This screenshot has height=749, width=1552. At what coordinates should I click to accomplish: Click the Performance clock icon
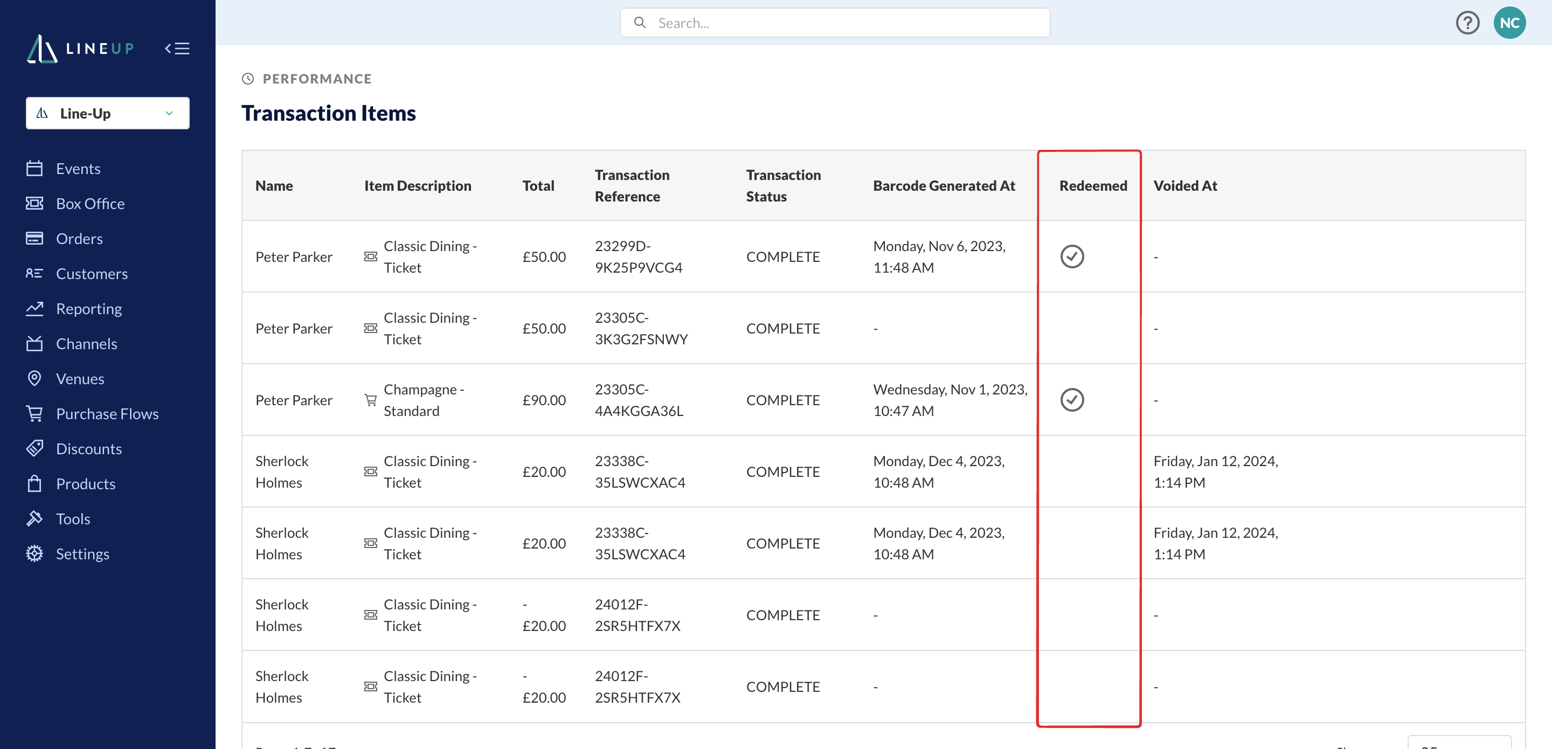click(x=248, y=78)
